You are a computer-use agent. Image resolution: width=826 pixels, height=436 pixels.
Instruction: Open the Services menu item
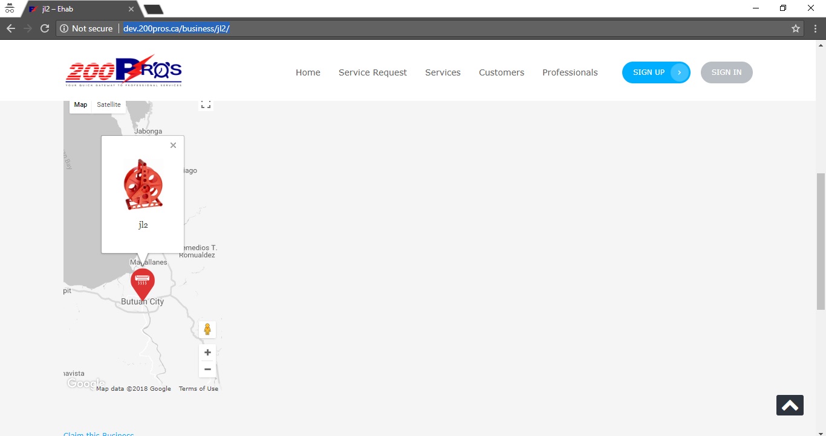(x=443, y=72)
